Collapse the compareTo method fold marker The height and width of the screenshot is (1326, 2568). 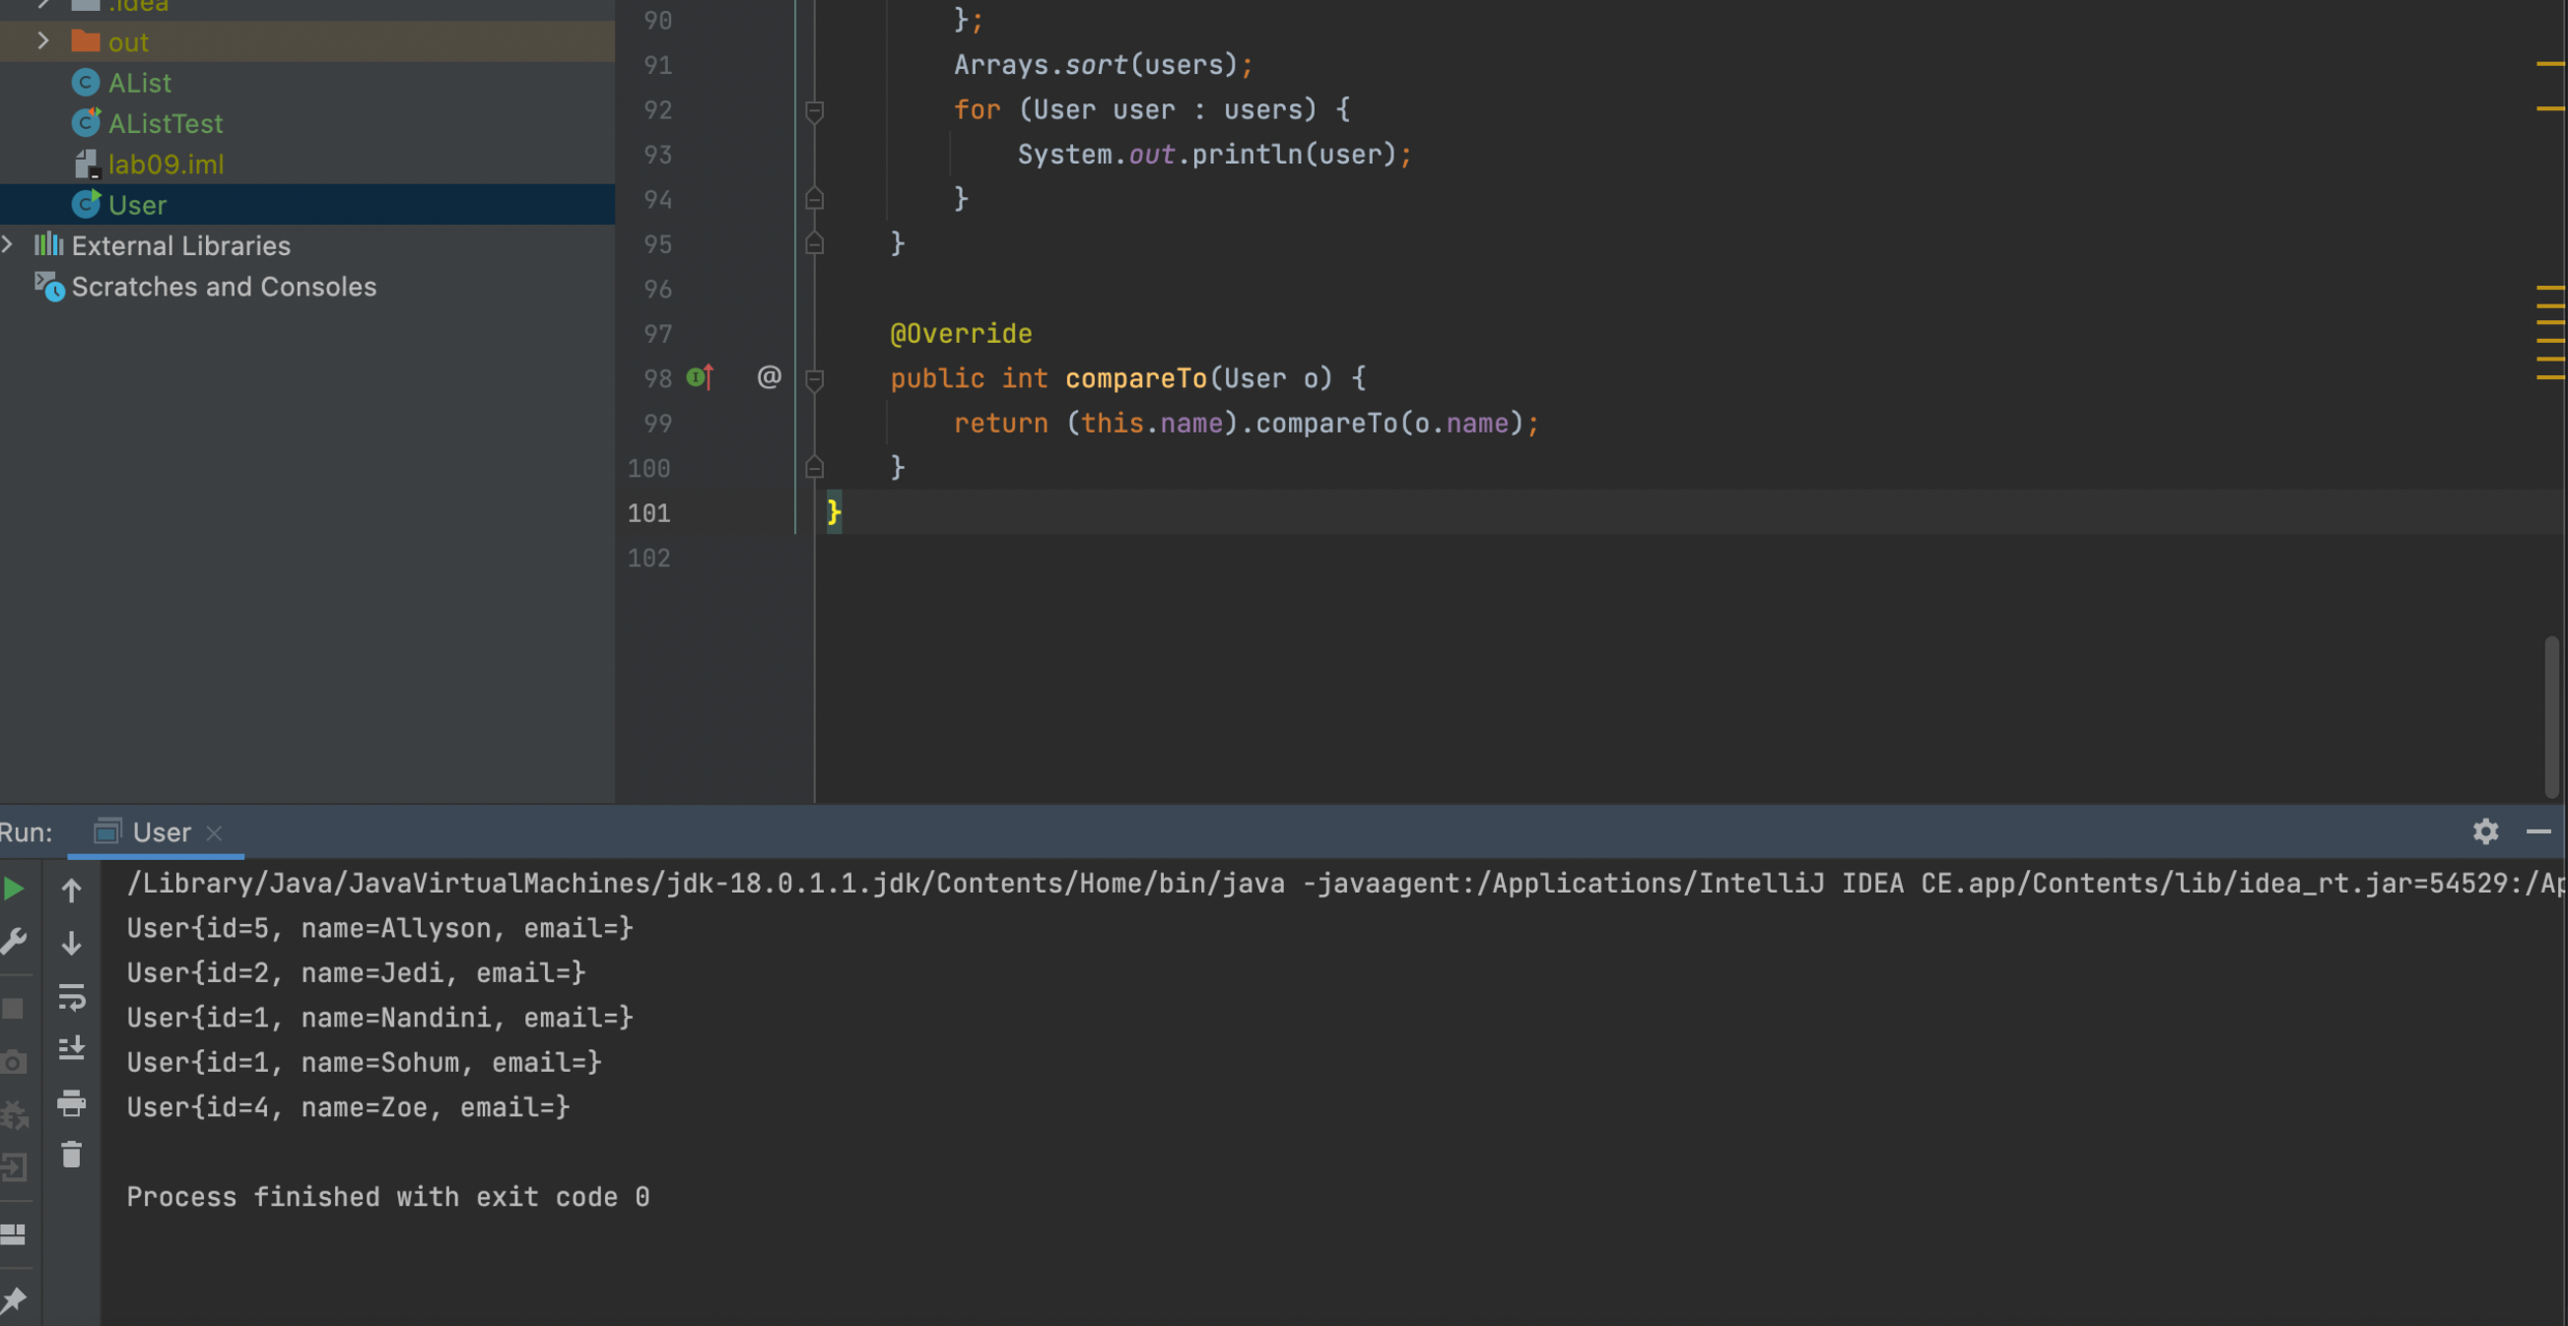click(815, 378)
